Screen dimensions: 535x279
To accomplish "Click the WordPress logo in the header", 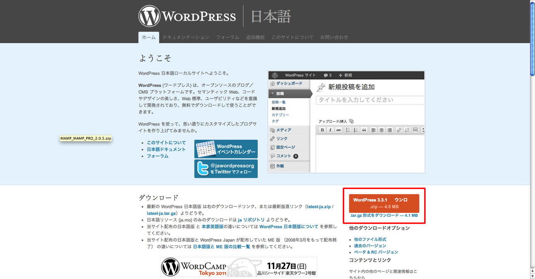I will pyautogui.click(x=187, y=16).
